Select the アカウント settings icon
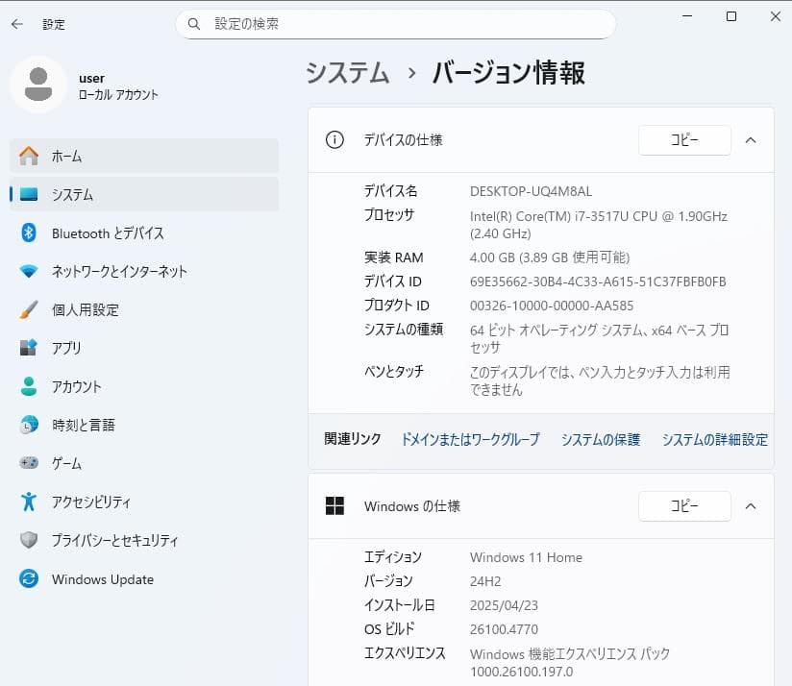The height and width of the screenshot is (686, 792). click(28, 386)
